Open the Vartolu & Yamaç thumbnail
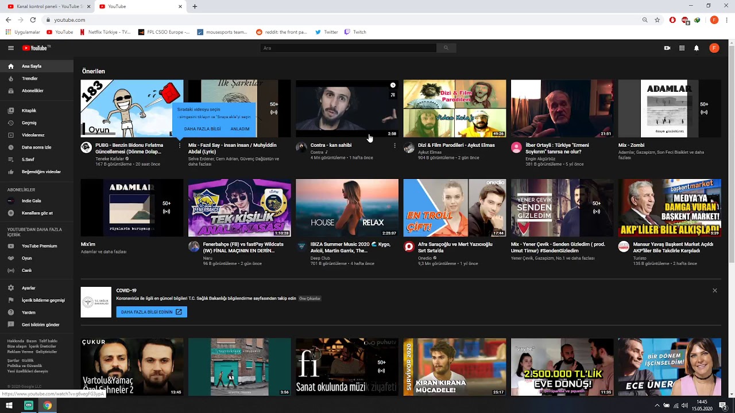This screenshot has width=735, height=413. tap(132, 367)
